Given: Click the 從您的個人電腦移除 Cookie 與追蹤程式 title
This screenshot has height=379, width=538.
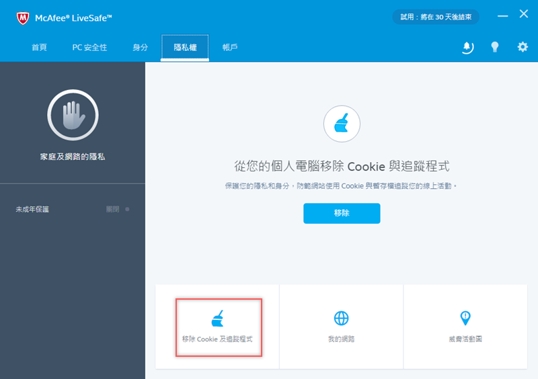Looking at the screenshot, I should [342, 167].
